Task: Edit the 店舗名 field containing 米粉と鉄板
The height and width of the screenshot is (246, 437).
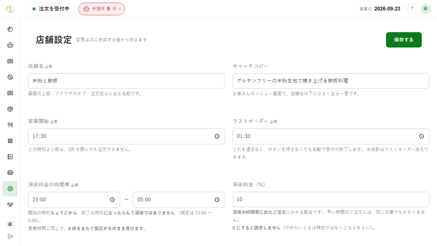Action: 126,81
